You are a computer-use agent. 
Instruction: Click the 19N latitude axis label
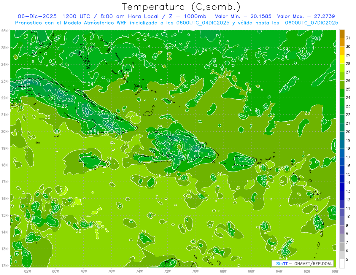click(x=4, y=148)
